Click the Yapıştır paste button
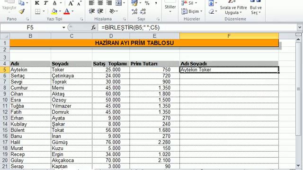This screenshot has width=303, height=170. [9, 7]
